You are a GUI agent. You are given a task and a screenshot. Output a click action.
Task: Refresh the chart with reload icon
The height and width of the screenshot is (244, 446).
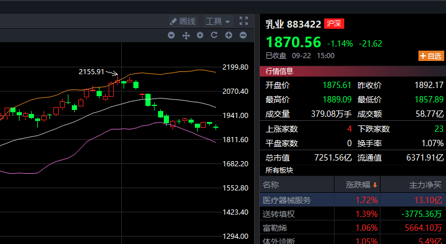pyautogui.click(x=214, y=35)
